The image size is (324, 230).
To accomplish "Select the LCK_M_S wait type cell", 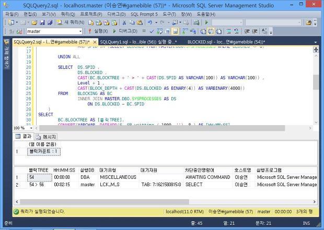I will tap(119, 185).
